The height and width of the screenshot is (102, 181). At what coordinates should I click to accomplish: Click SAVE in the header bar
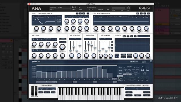[x=81, y=10]
